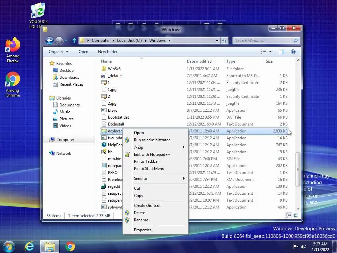Click the Among Chrome desktop shortcut
Screen dimensions: 337x253
click(x=13, y=84)
